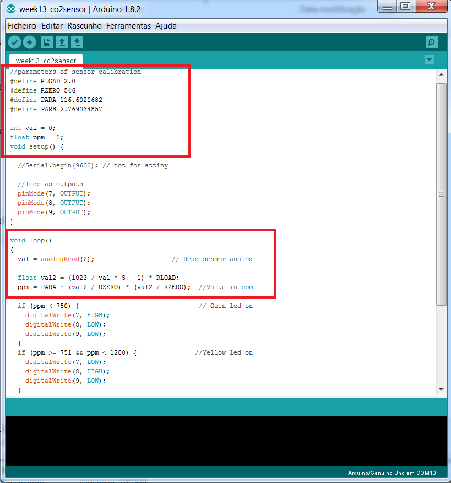The height and width of the screenshot is (483, 451).
Task: Click the 'if (ppm >= 751 && ppm < 1200)' line
Action: coord(77,352)
